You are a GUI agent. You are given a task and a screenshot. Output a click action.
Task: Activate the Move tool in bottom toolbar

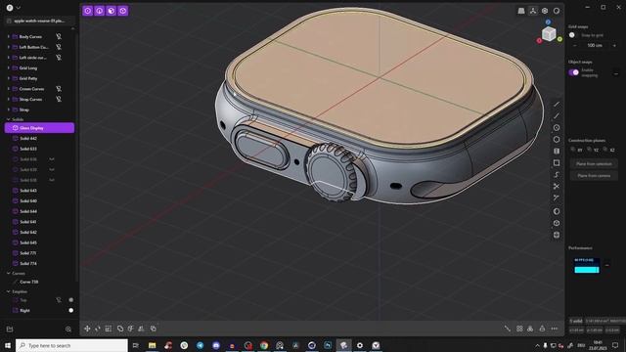87,329
